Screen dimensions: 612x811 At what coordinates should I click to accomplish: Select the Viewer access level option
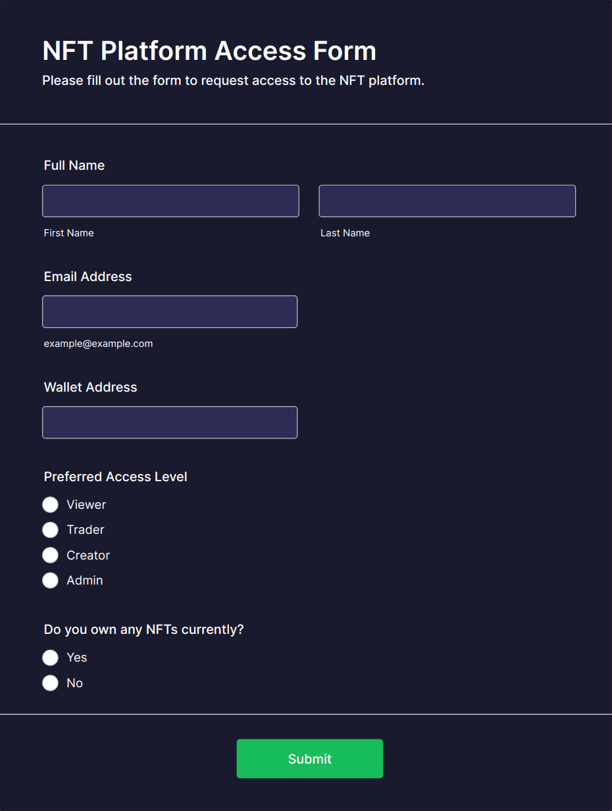click(51, 505)
